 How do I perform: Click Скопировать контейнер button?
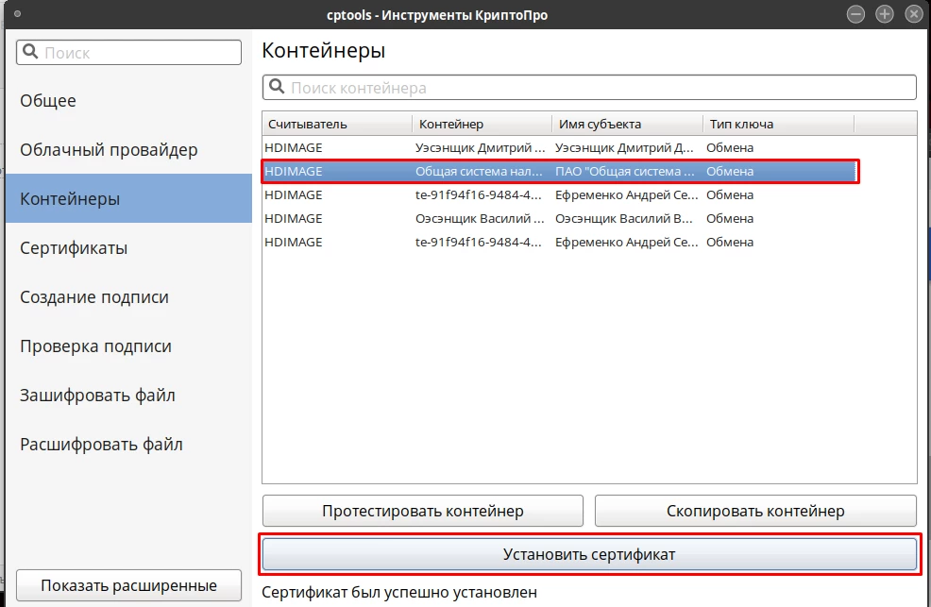tap(755, 511)
